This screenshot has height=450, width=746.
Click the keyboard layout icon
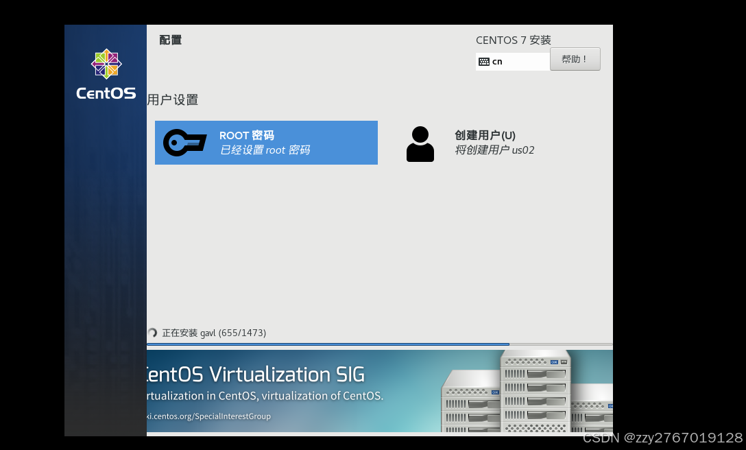point(484,62)
